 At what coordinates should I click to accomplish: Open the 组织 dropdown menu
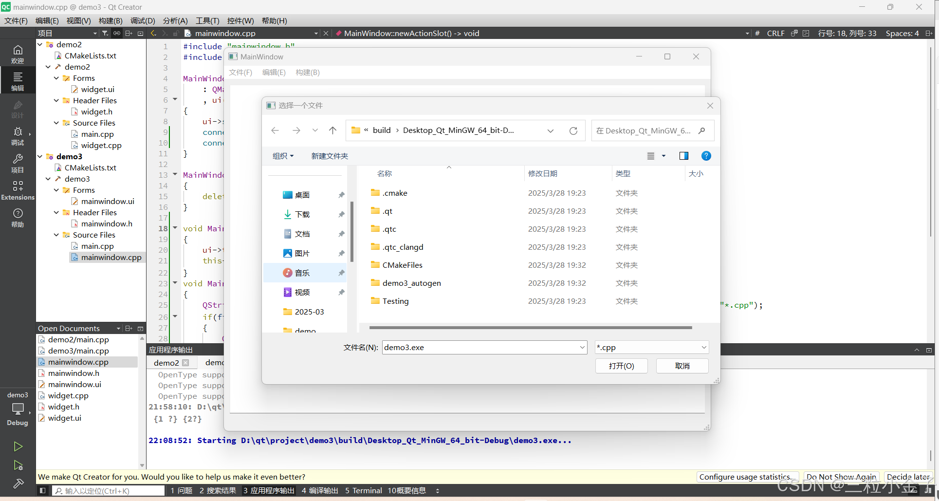click(x=283, y=156)
